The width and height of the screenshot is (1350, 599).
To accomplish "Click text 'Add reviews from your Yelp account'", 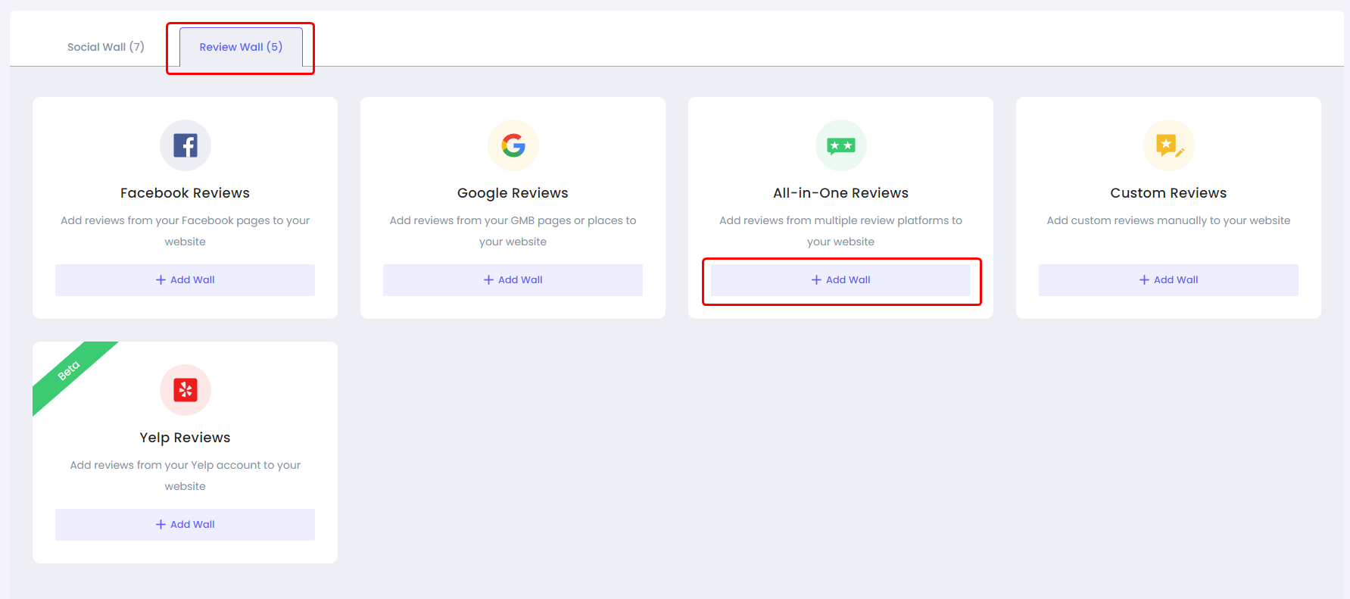I will (x=165, y=465).
